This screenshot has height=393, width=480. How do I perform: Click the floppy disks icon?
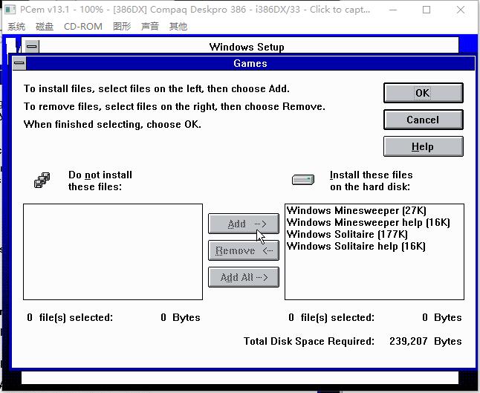point(42,180)
